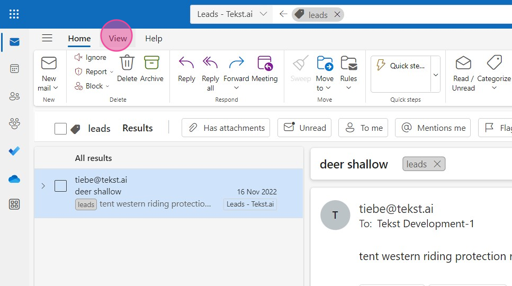Expand the Forward dropdown chevron
Screen dimensions: 512x286
[x=236, y=87]
